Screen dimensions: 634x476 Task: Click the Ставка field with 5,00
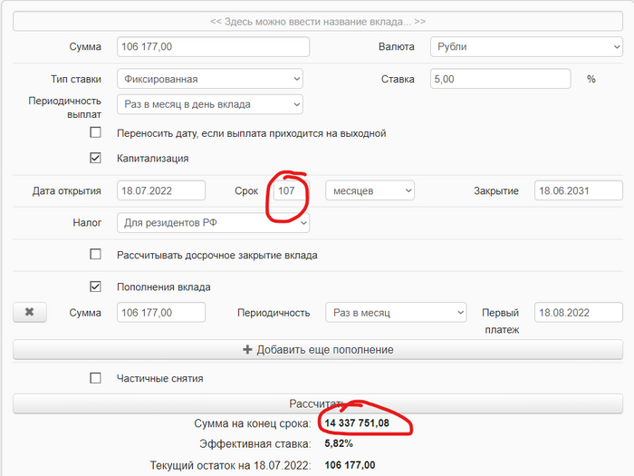tap(501, 79)
